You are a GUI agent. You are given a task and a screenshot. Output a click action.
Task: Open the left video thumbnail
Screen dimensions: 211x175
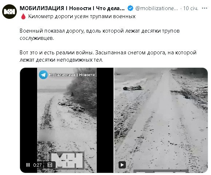click(x=67, y=120)
